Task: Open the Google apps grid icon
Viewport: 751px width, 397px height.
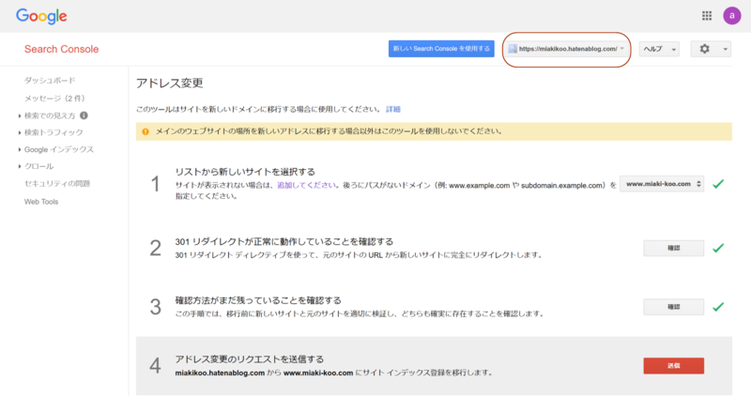Action: tap(707, 16)
